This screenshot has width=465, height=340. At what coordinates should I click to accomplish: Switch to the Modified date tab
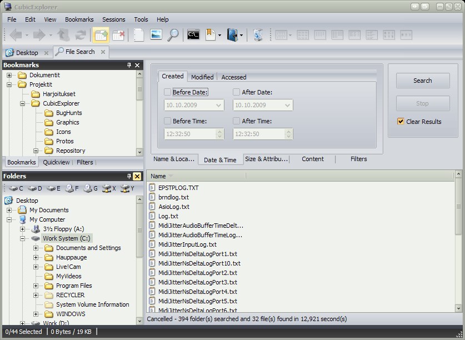(x=202, y=77)
